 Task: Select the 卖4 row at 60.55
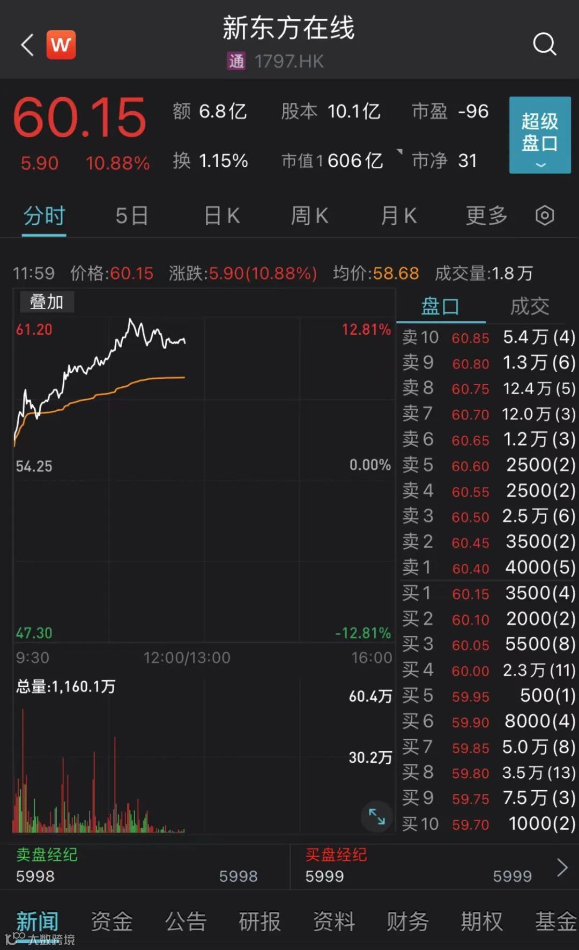pyautogui.click(x=488, y=491)
